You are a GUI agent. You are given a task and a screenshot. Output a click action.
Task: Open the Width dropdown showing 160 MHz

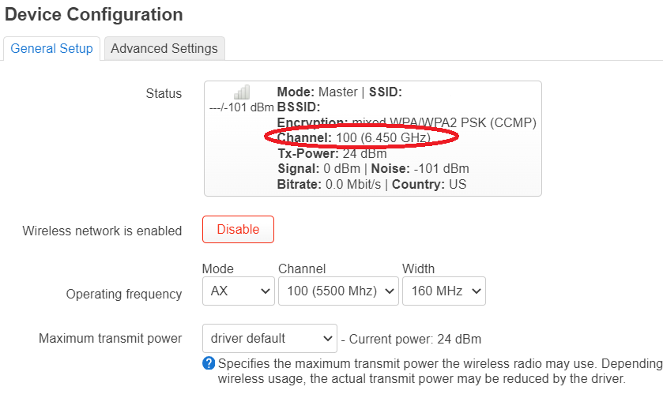click(x=443, y=291)
